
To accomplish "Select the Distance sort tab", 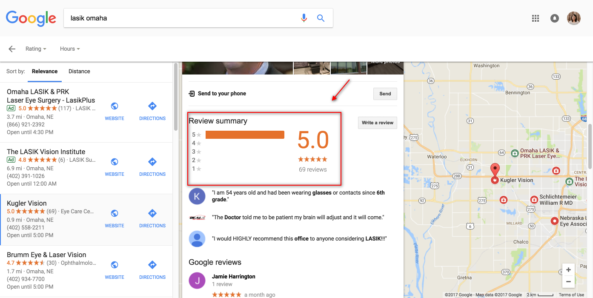I will coord(79,72).
